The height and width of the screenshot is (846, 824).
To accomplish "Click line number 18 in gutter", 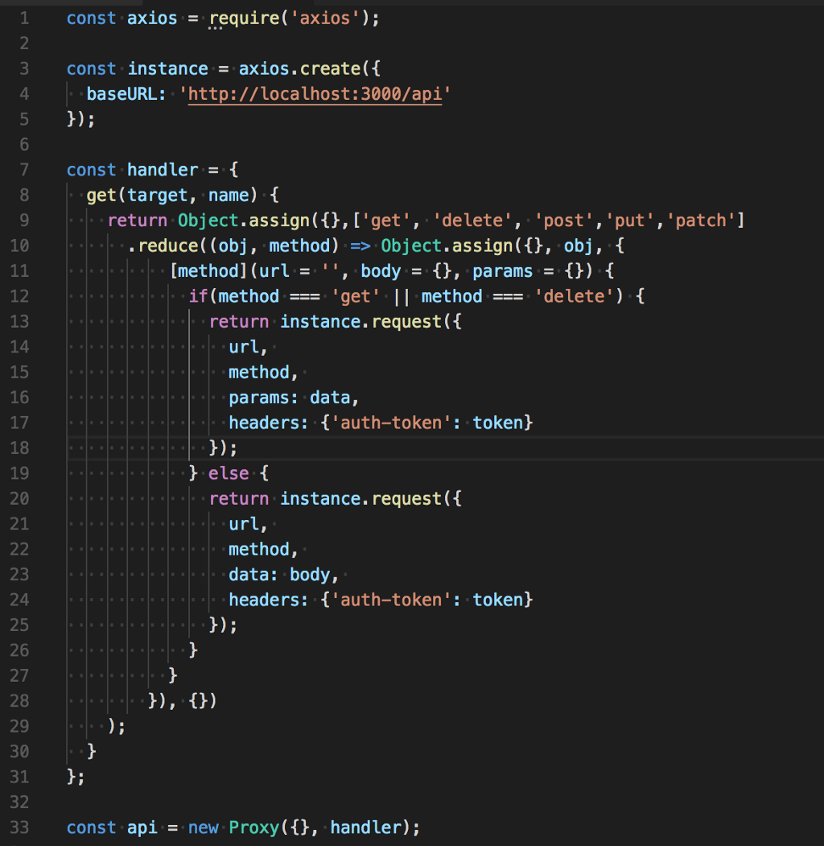I will pos(19,448).
